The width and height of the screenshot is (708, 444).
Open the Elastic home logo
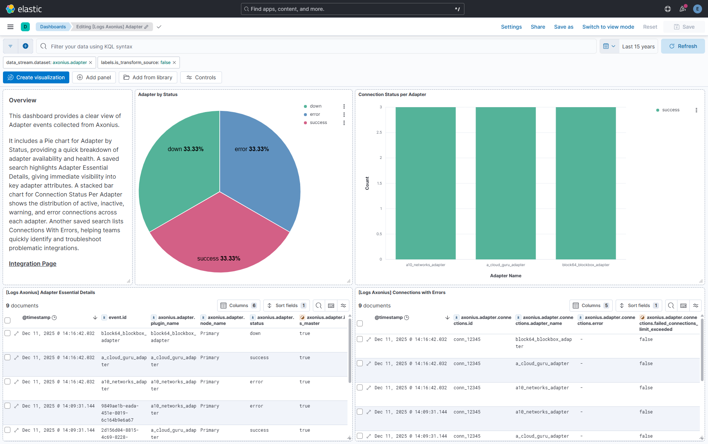pyautogui.click(x=24, y=9)
